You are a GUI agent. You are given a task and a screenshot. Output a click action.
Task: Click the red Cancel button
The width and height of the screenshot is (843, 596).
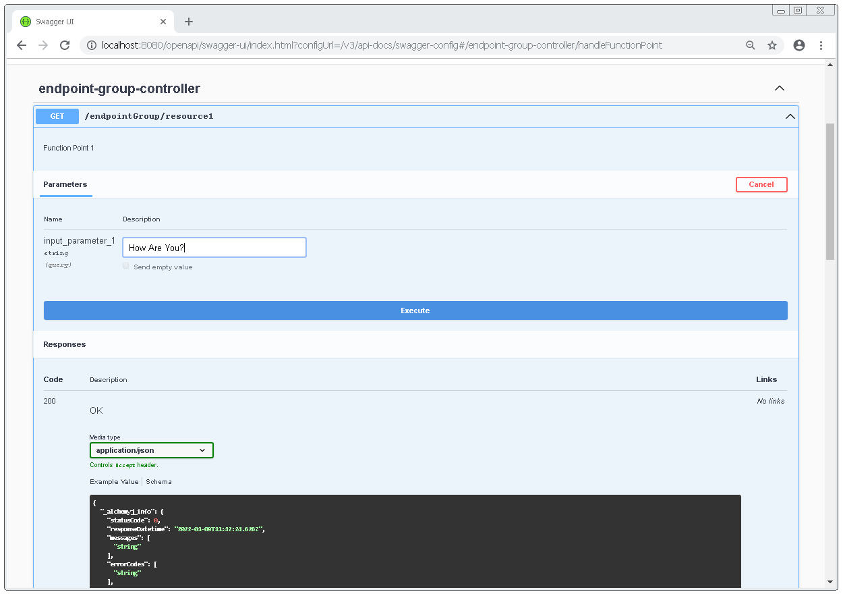pos(761,184)
